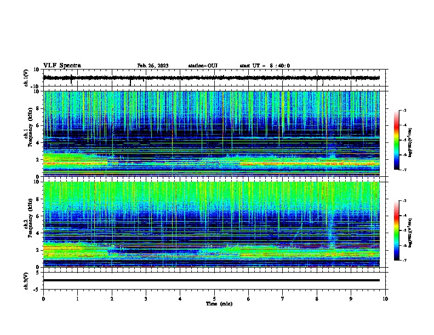This screenshot has height=335, width=434.
Task: Select the date text "Feb. 26, 2023"
Action: tap(153, 66)
